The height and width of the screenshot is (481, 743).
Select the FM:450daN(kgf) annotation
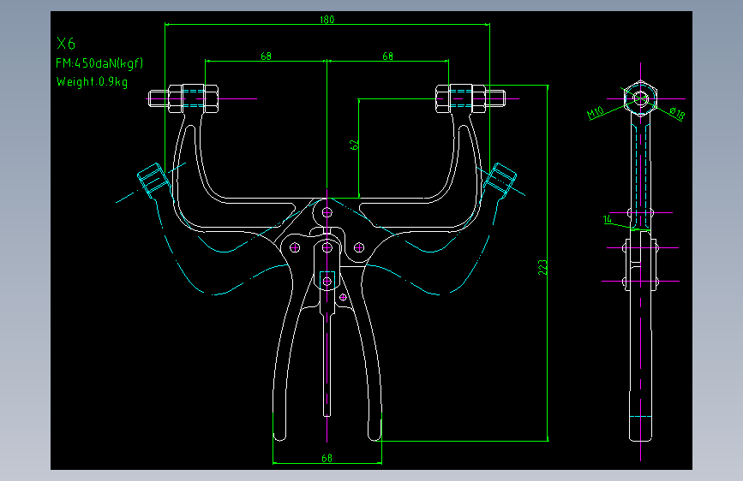[99, 63]
